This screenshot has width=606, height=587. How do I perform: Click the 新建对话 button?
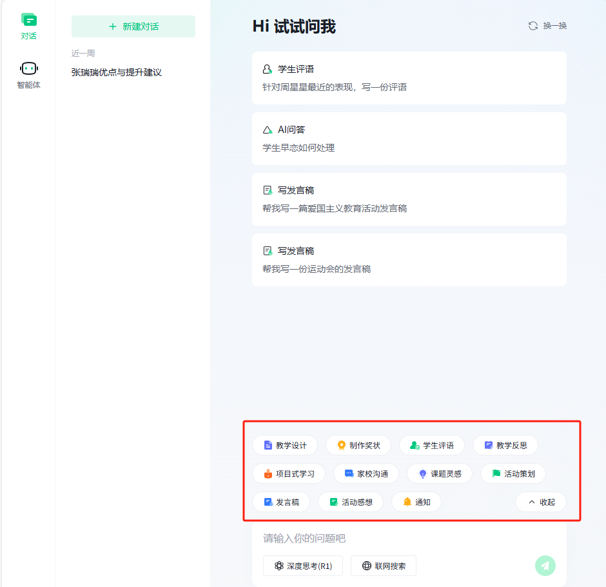(x=133, y=26)
